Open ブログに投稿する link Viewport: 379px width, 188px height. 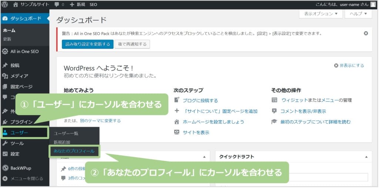[x=200, y=101]
